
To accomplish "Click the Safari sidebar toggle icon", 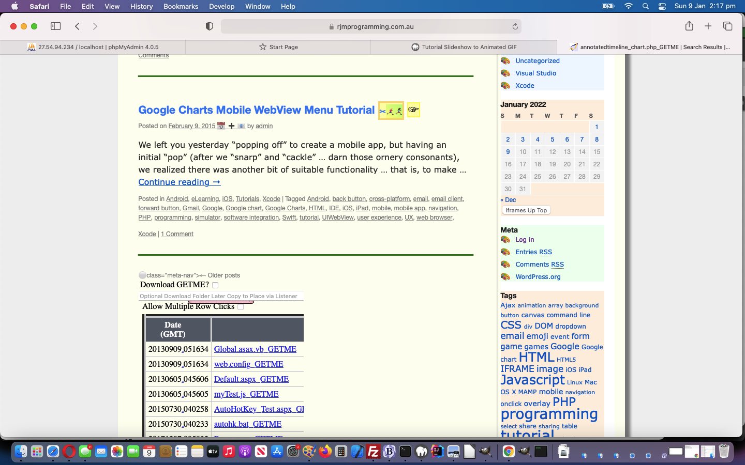I will point(55,26).
